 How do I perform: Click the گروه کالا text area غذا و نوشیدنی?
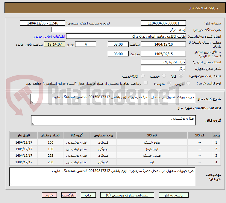113,120
